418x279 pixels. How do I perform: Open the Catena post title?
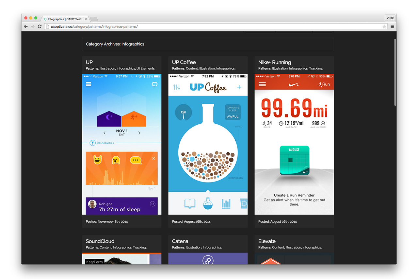point(180,241)
